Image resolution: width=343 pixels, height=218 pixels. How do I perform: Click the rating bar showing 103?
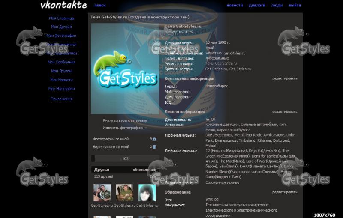[x=125, y=159]
